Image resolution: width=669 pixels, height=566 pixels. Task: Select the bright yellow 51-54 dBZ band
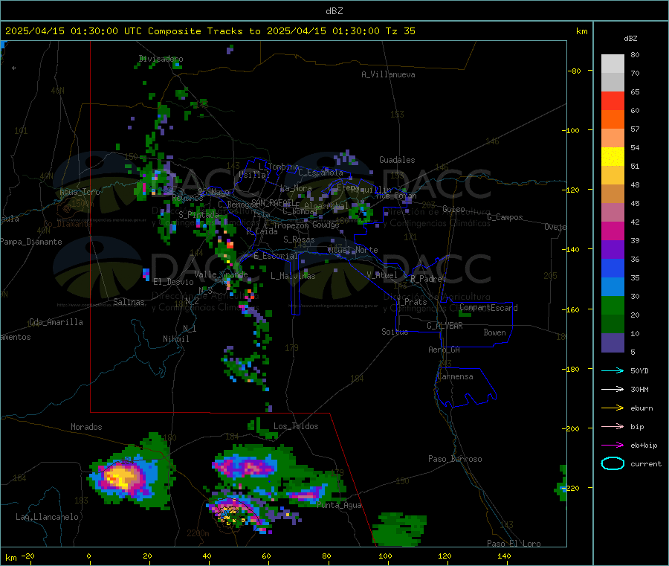[x=613, y=157]
